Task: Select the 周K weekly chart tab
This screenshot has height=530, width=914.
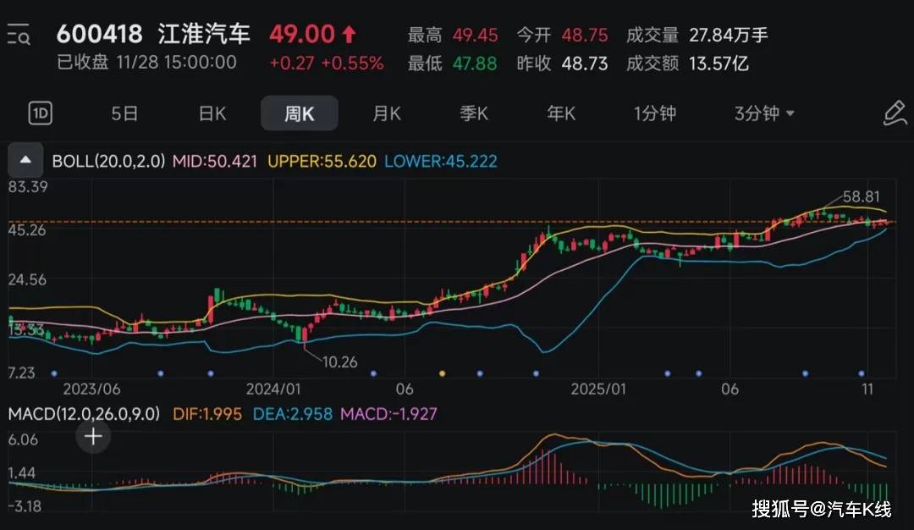Action: 299,113
